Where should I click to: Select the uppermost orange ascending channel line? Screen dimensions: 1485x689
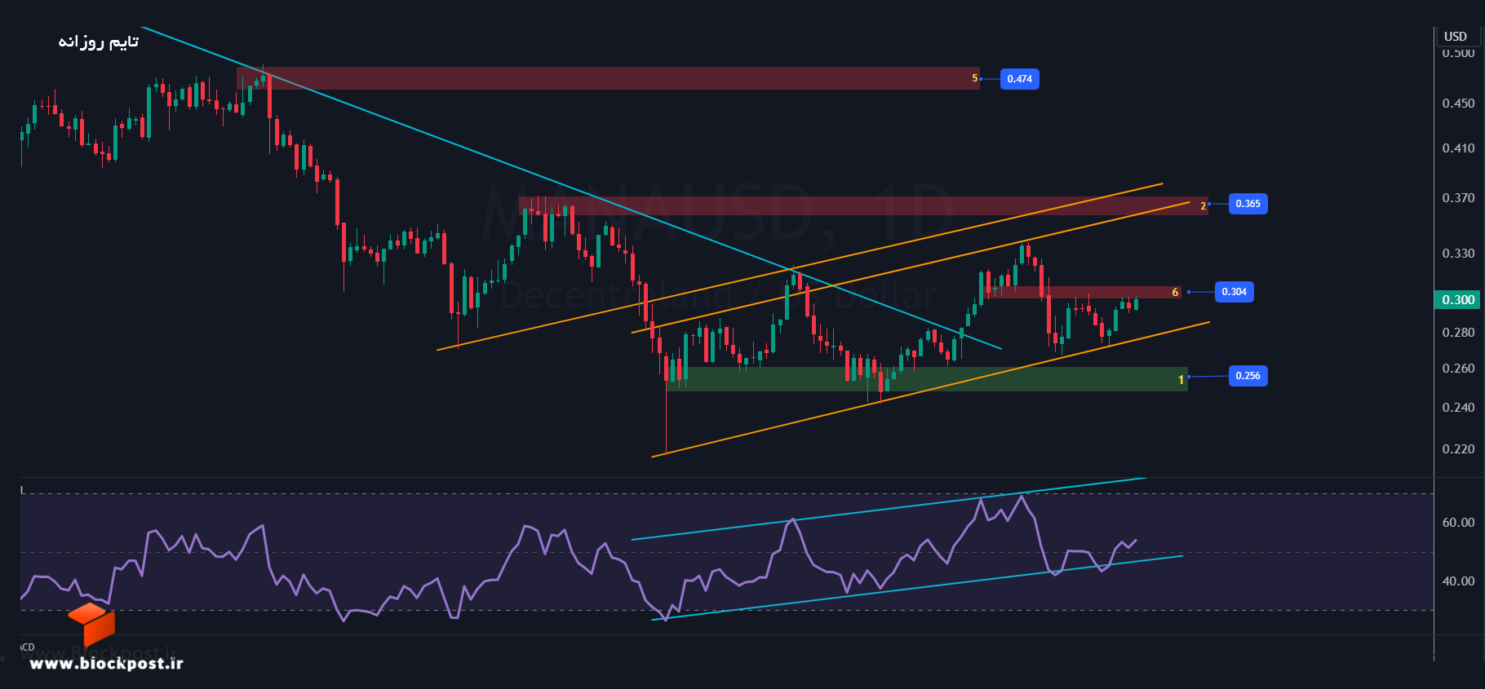[800, 267]
